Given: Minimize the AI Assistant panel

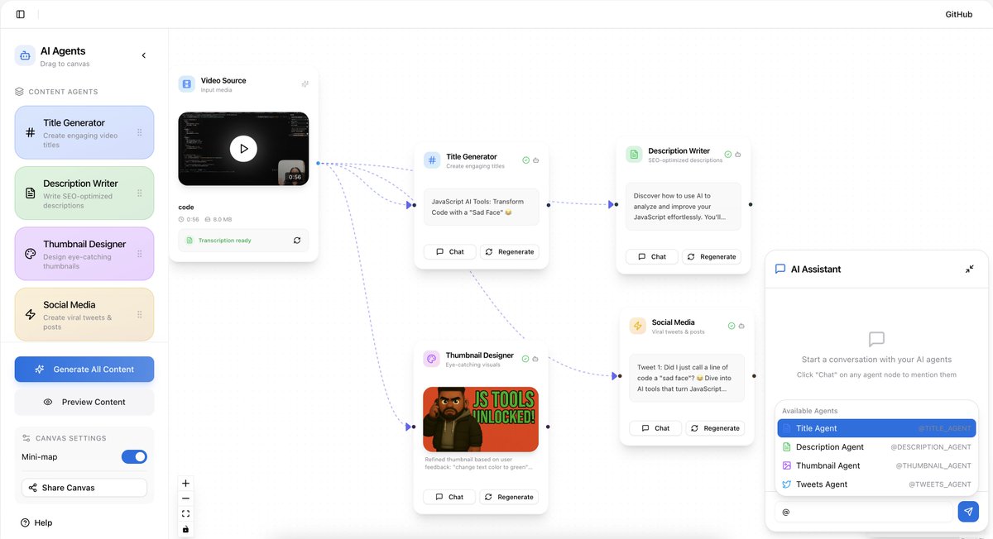Looking at the screenshot, I should [x=969, y=269].
